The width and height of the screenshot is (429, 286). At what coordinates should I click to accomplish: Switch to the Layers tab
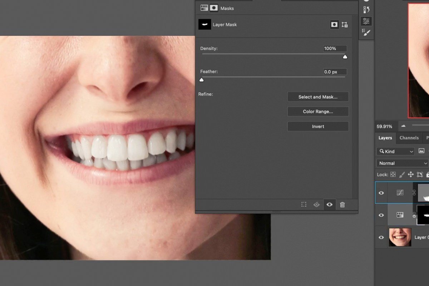click(385, 138)
